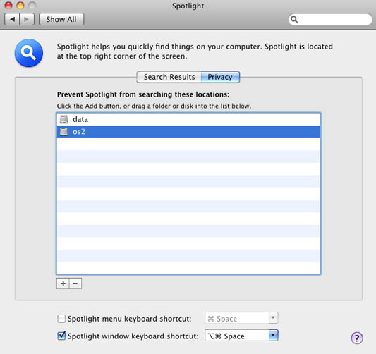
Task: Click the disk icon beside data
Action: pyautogui.click(x=63, y=119)
